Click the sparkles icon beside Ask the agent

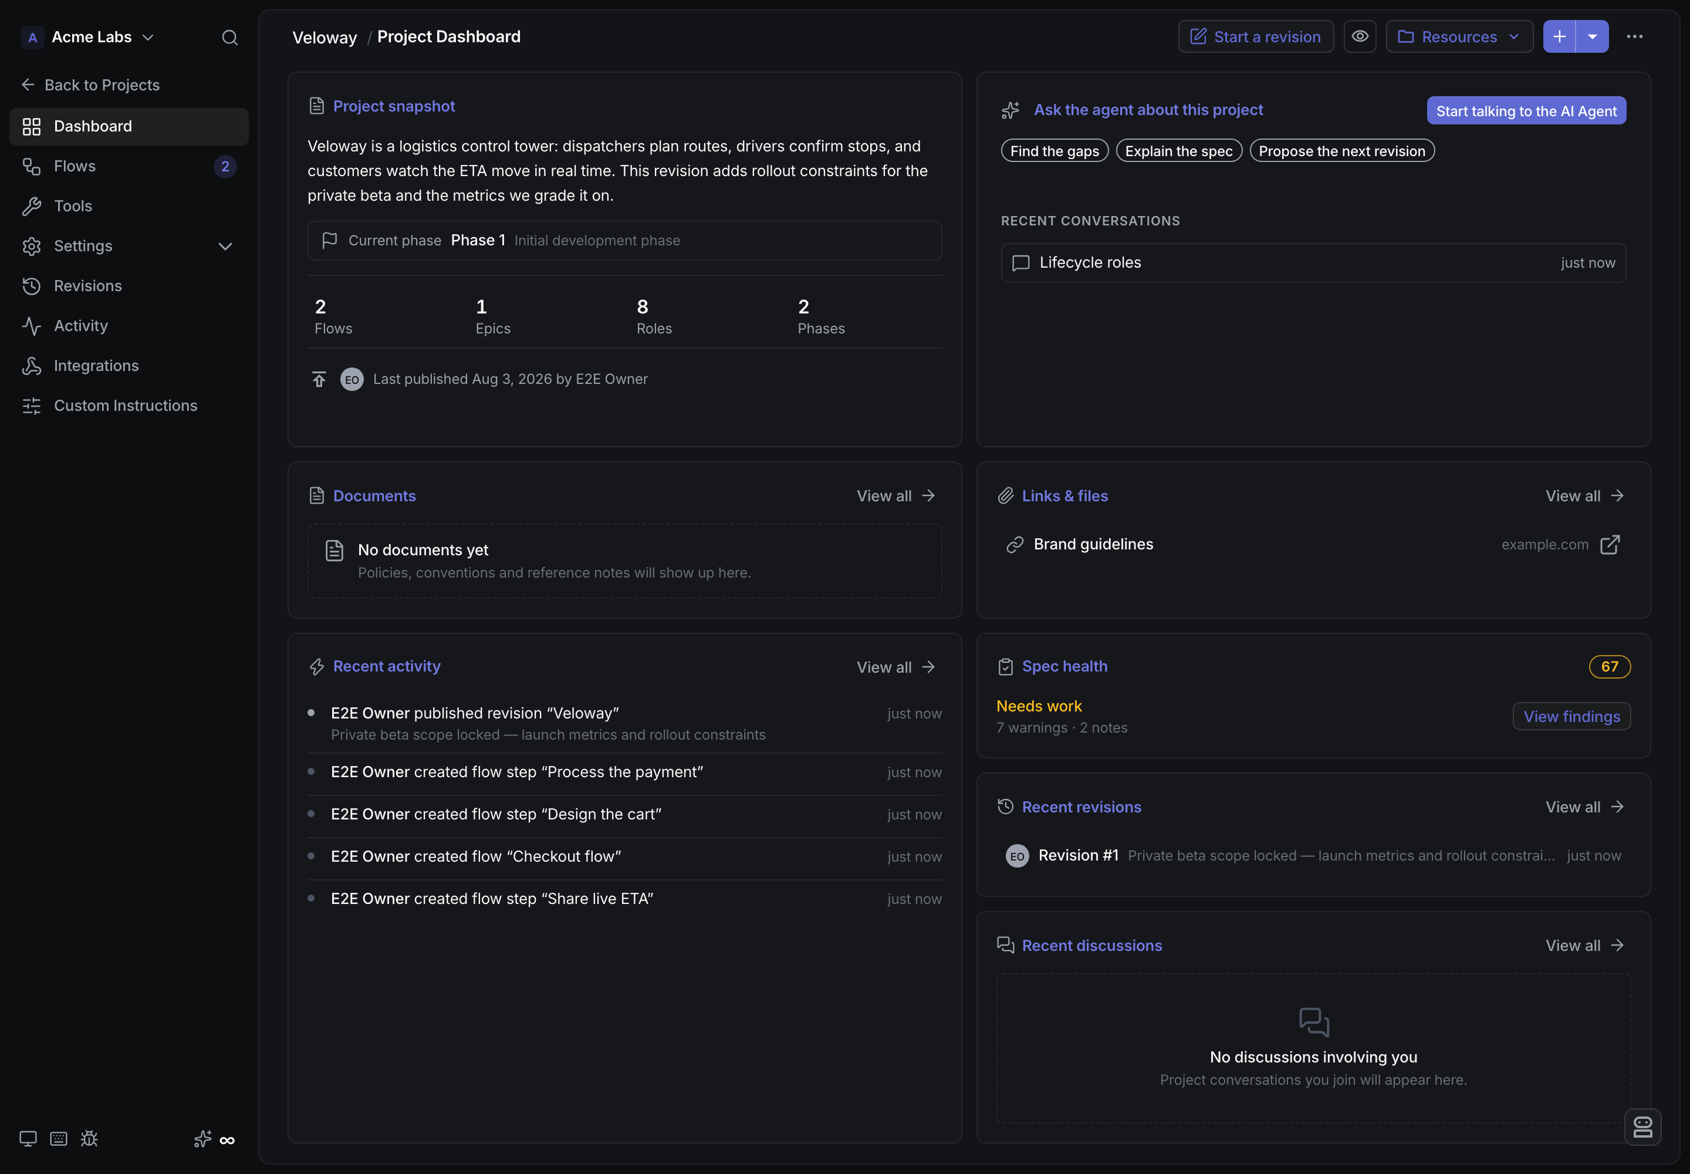(x=1010, y=110)
